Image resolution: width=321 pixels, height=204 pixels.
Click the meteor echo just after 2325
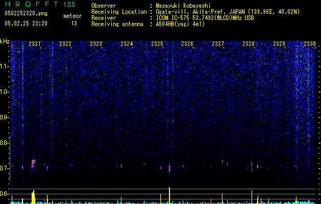(169, 168)
